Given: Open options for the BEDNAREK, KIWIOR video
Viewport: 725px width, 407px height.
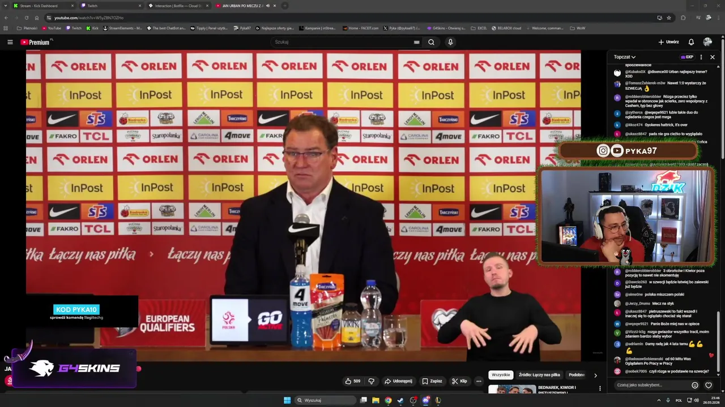Looking at the screenshot, I should pyautogui.click(x=600, y=388).
